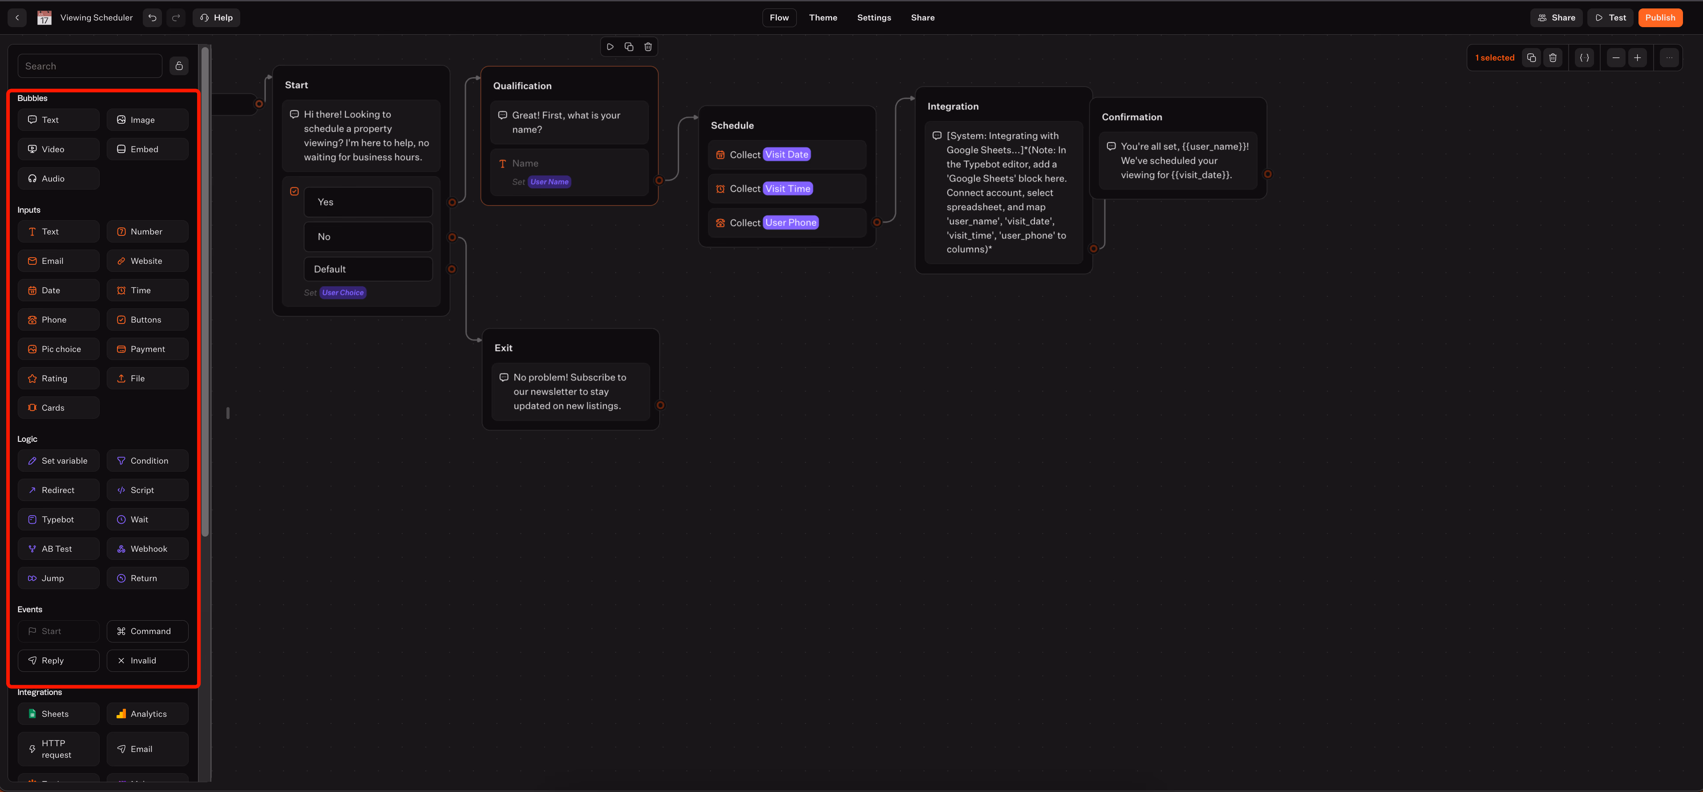Click the redo arrow in header
Image resolution: width=1703 pixels, height=792 pixels.
point(176,18)
